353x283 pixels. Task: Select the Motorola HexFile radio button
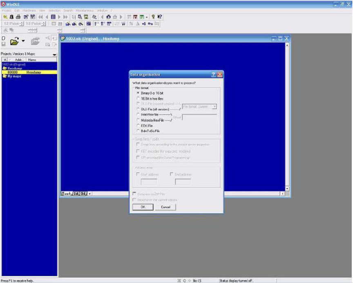(138, 120)
